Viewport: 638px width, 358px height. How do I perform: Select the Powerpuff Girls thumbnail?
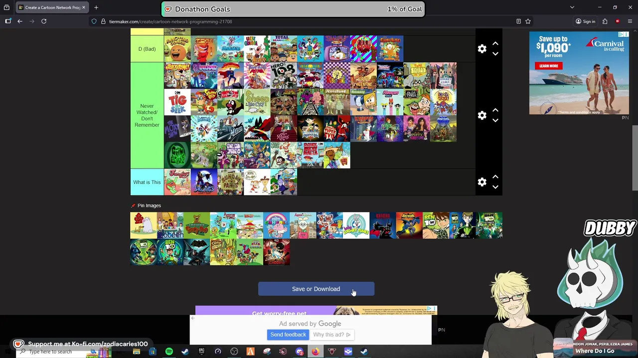coord(390,102)
